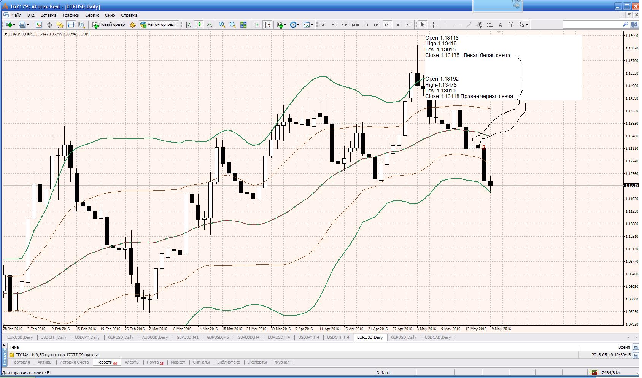Zoom in the chart
Image resolution: width=642 pixels, height=378 pixels.
pyautogui.click(x=222, y=25)
